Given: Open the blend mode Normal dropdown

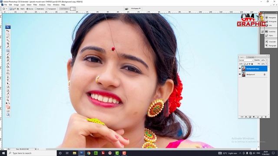Looking at the screenshot, I should click(246, 60).
